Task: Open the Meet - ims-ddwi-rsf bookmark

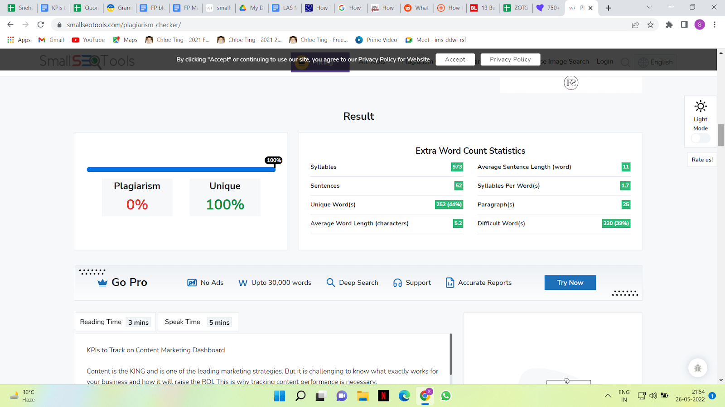Action: click(x=435, y=40)
